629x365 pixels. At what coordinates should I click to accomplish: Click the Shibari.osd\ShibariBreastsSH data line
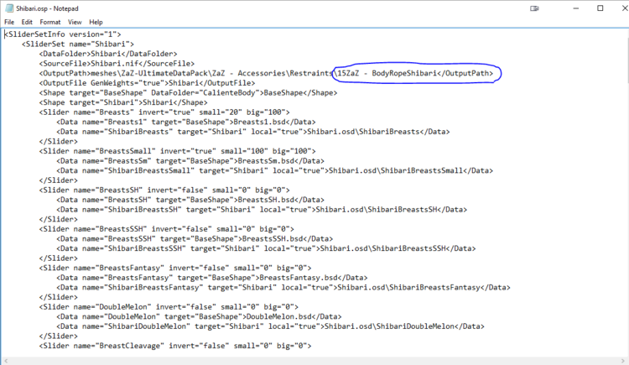(262, 210)
